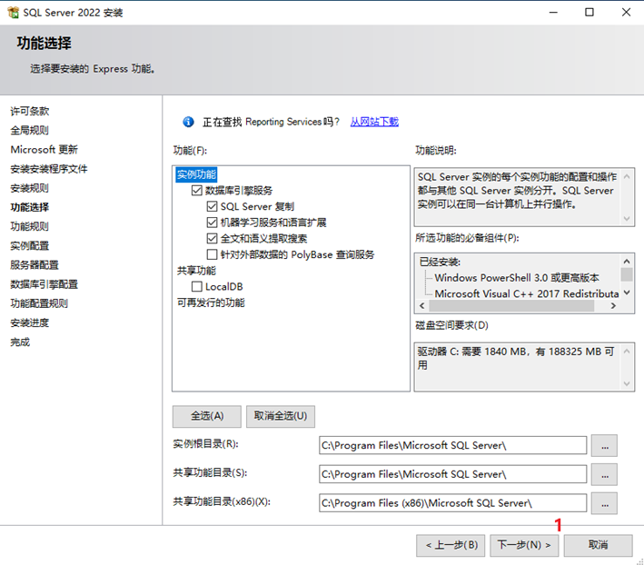Minimize the SQL Server 2022 安装 window
This screenshot has height=565, width=644.
coord(553,13)
